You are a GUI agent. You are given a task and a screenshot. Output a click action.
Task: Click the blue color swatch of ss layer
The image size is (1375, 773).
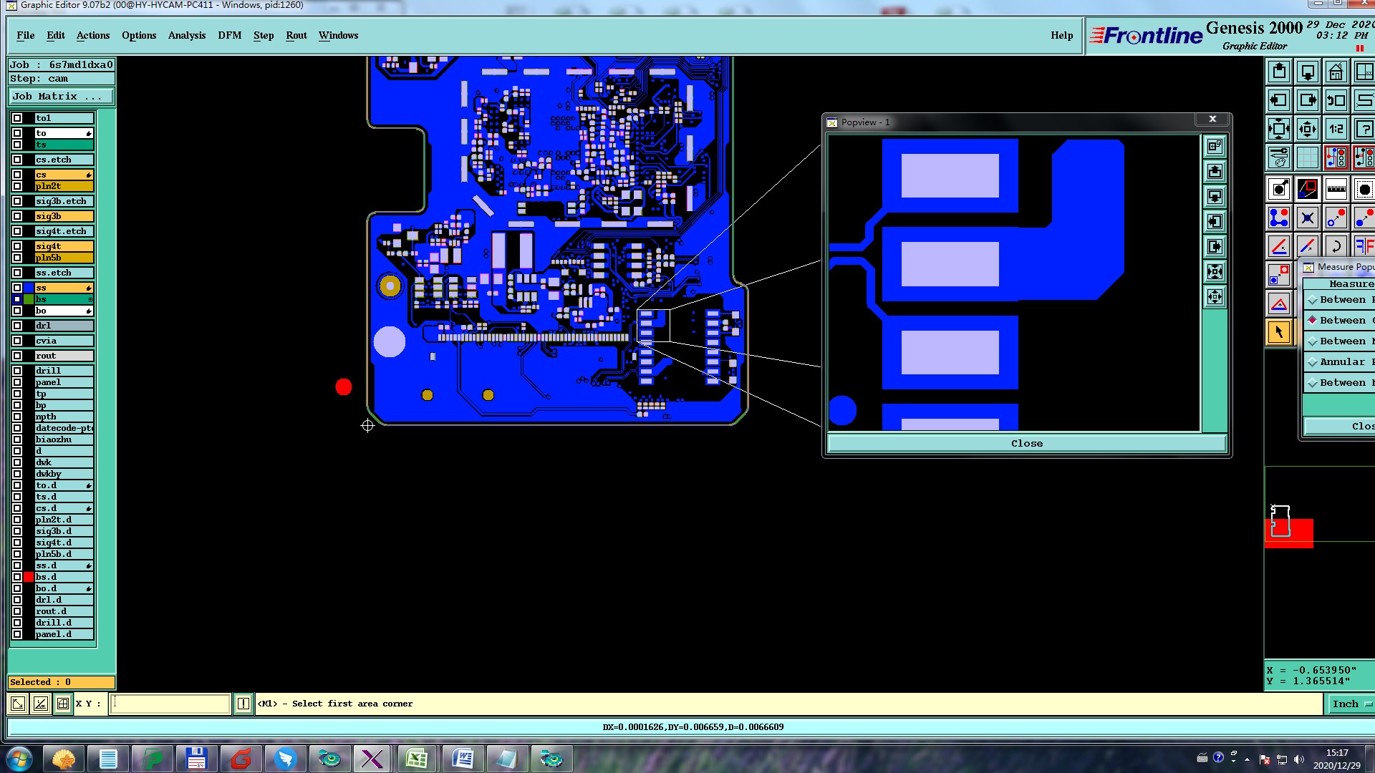coord(29,288)
